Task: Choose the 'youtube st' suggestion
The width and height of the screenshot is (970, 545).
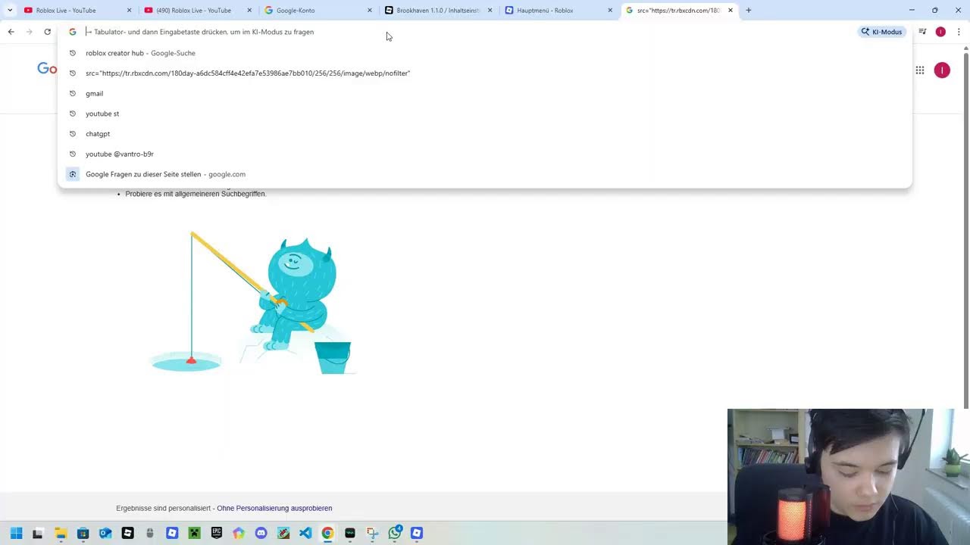Action: pos(485,114)
